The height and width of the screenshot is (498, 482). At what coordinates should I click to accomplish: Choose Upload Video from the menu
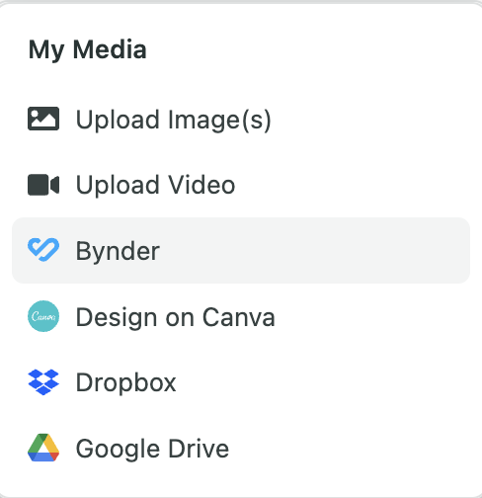click(241, 185)
